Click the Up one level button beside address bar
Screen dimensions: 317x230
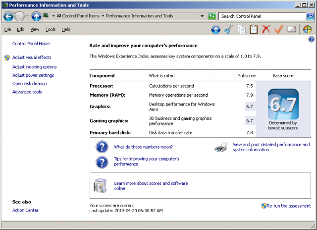click(x=36, y=16)
